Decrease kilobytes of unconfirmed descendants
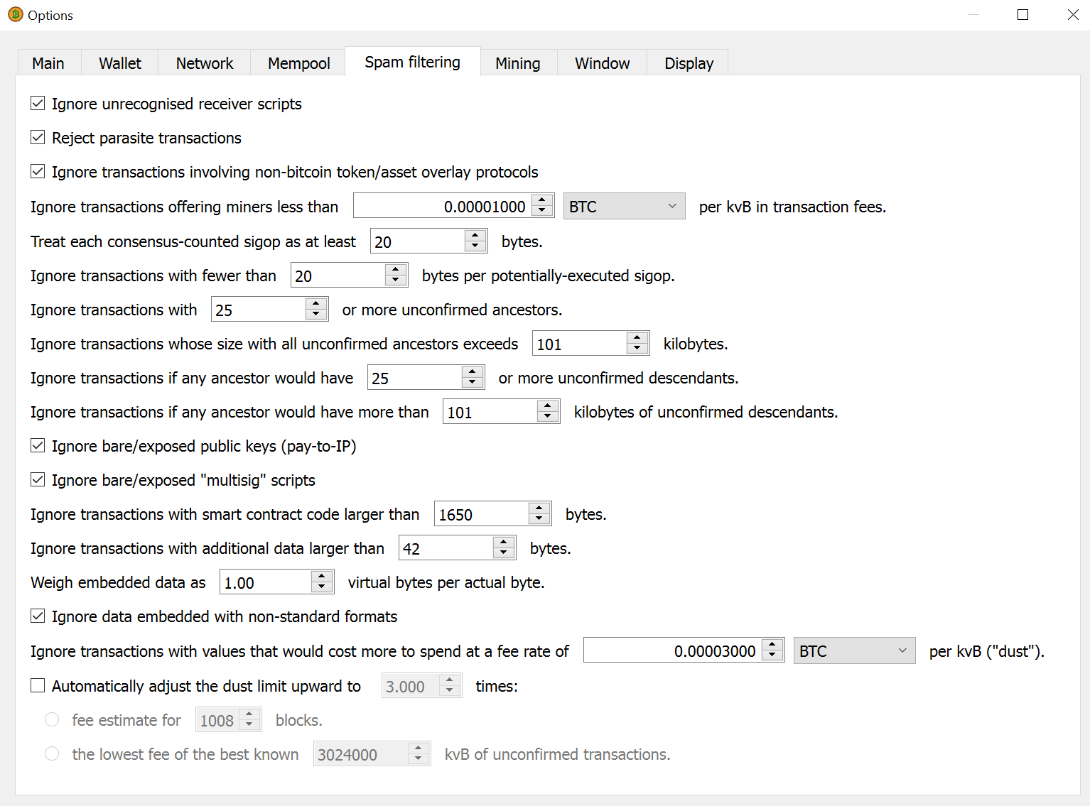1090x806 pixels. (x=548, y=418)
